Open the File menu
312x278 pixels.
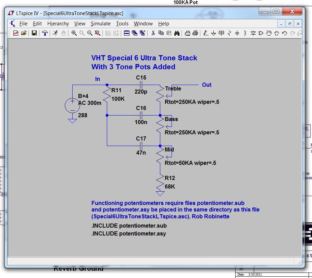[23, 24]
